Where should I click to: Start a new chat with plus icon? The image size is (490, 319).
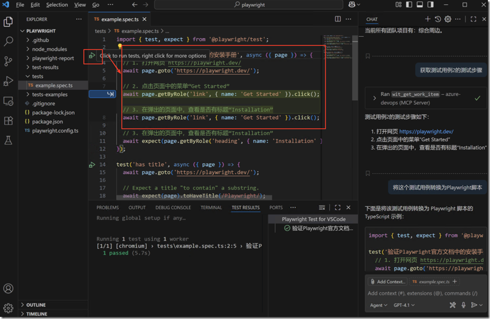pos(428,19)
